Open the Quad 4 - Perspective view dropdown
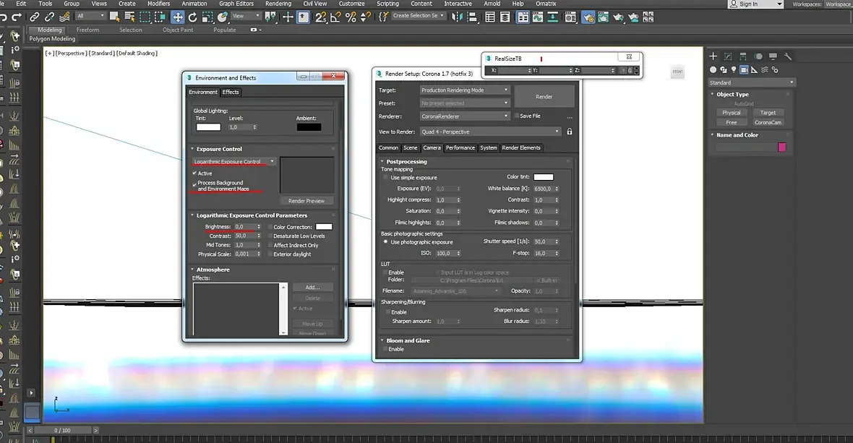This screenshot has height=443, width=853. (490, 132)
